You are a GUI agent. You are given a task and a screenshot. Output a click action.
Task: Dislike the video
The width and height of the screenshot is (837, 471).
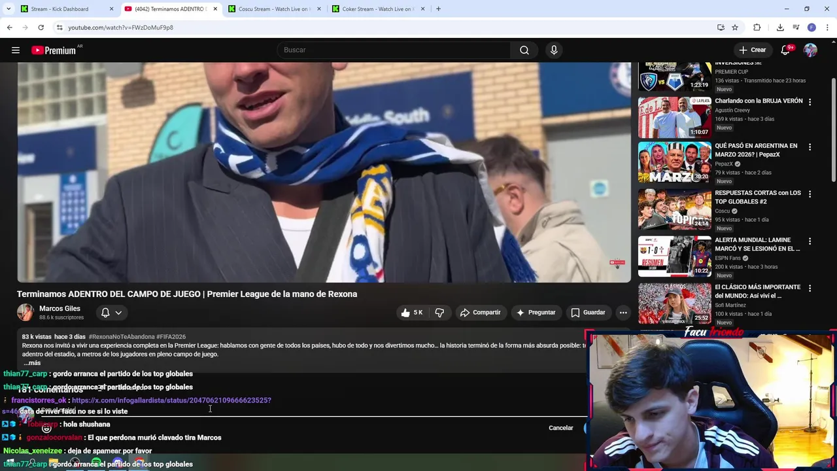[439, 313]
